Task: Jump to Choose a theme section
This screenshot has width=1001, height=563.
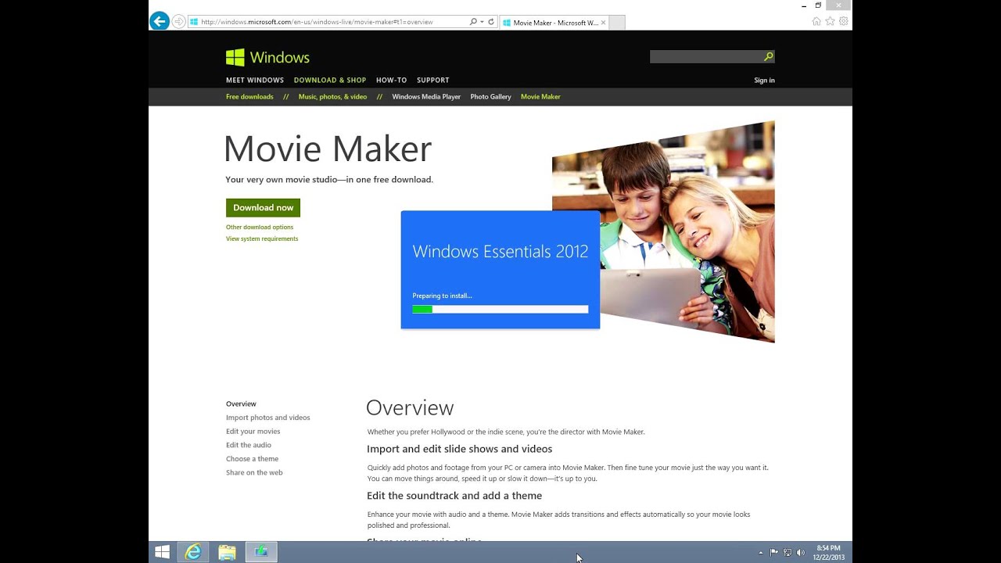Action: coord(252,459)
